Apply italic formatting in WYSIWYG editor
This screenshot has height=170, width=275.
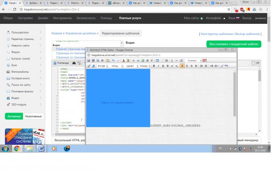pyautogui.click(x=159, y=66)
